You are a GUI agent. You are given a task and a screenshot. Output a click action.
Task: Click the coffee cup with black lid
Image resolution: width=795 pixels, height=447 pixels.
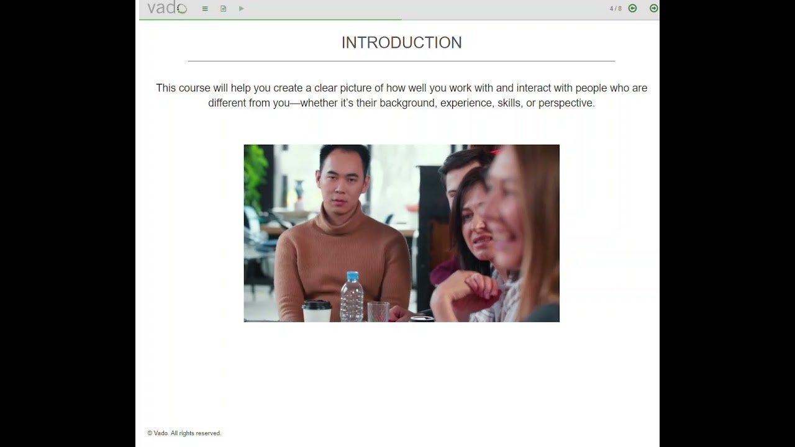pos(317,310)
